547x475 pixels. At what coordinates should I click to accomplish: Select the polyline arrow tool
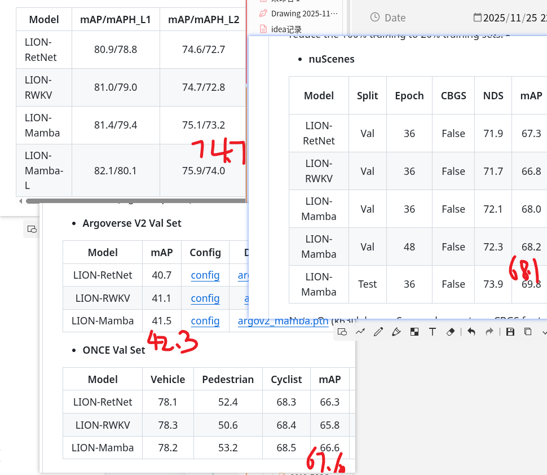click(x=360, y=332)
